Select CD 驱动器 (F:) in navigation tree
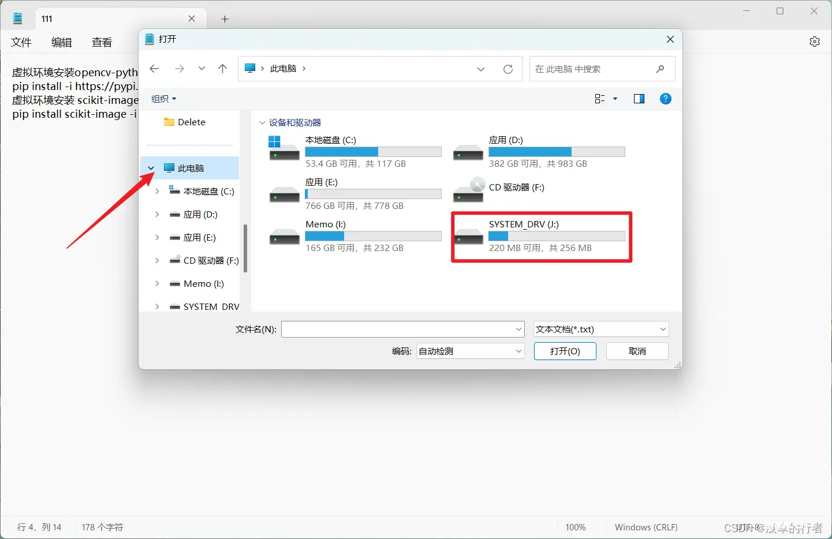The image size is (832, 539). click(204, 260)
